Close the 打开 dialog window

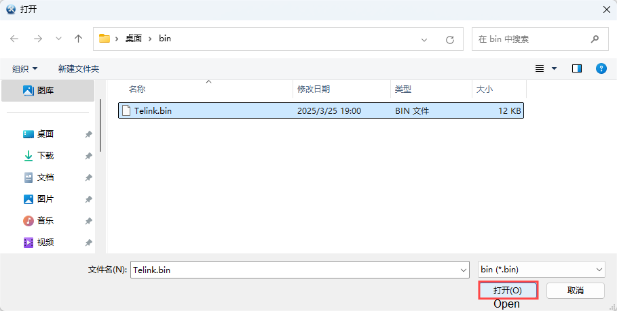[x=607, y=9]
